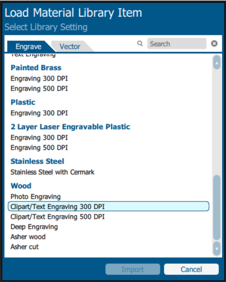226x282 pixels.
Task: Select Wood Photo Engraving setting
Action: [x=35, y=196]
